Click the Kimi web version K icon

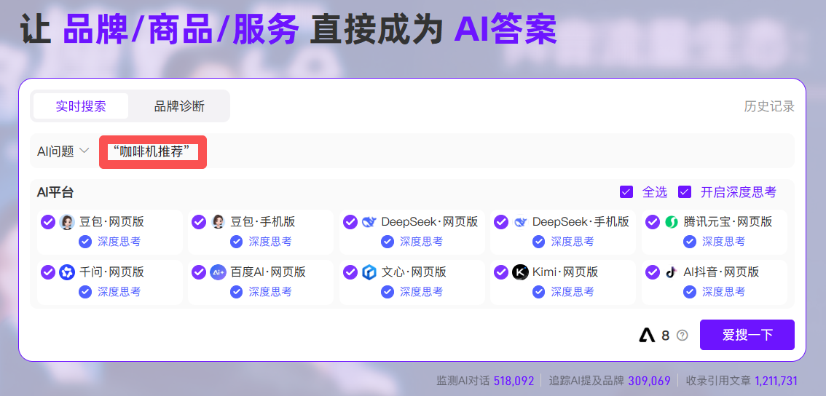point(520,272)
